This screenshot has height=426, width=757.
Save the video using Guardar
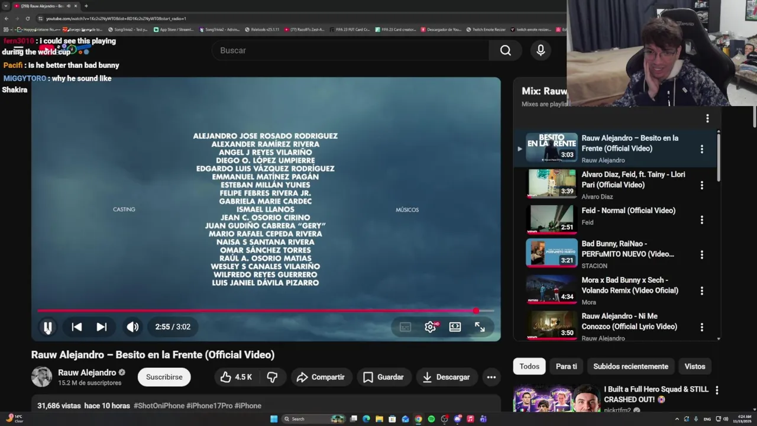coord(383,377)
